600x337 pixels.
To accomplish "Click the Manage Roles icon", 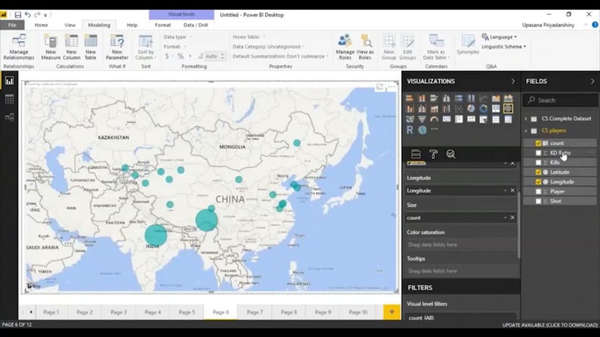I will pos(345,46).
